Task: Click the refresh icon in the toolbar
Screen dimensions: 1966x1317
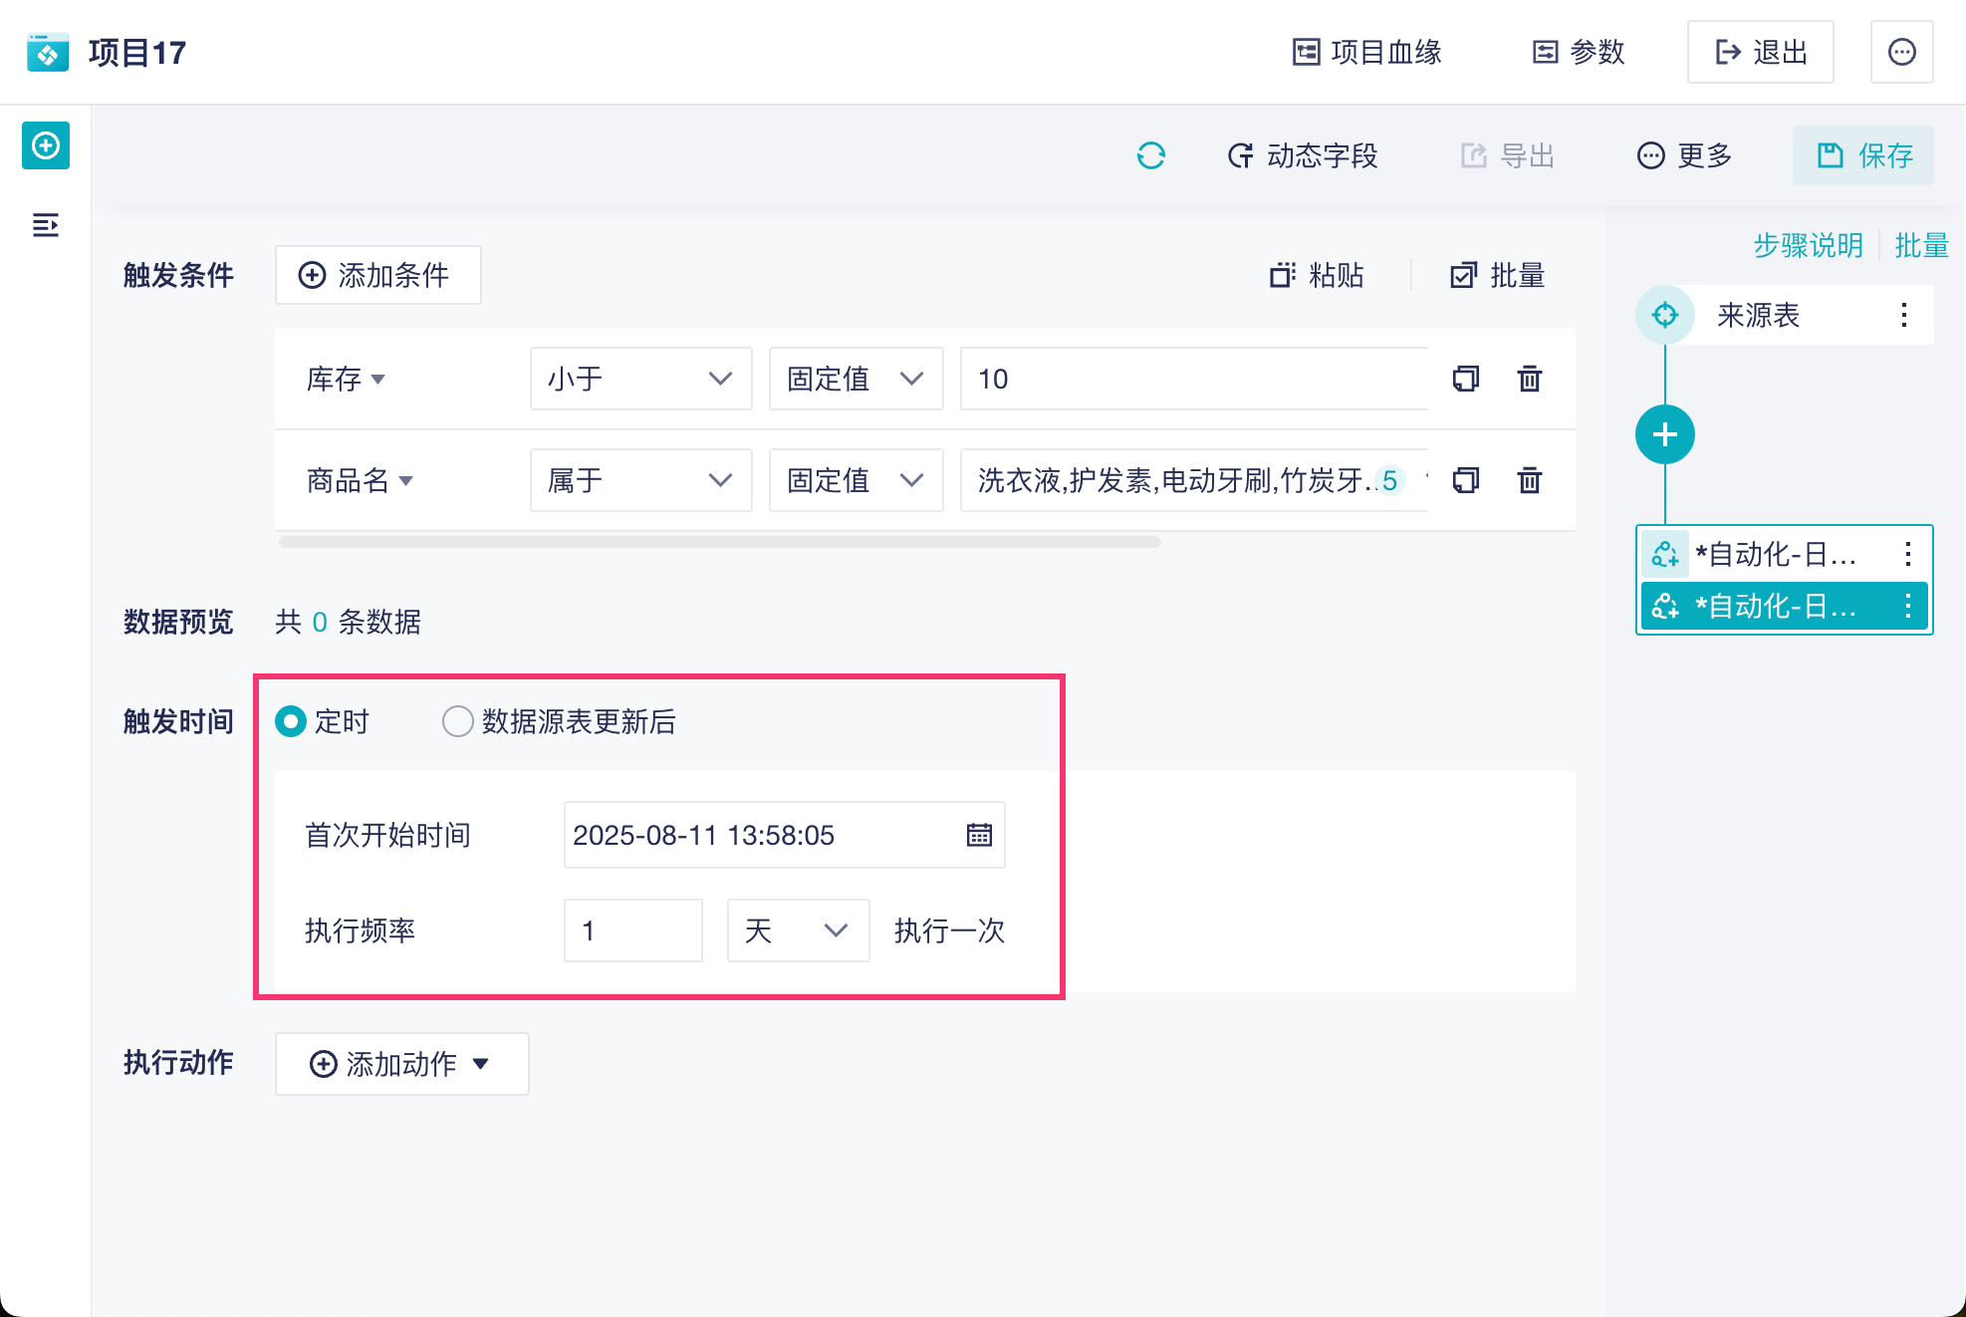Action: [x=1150, y=155]
